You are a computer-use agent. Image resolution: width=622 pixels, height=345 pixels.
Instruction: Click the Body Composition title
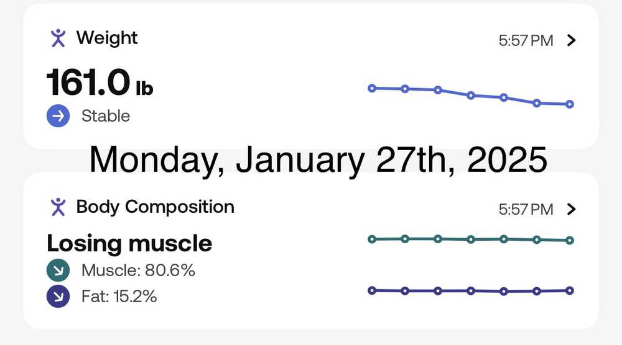(155, 207)
